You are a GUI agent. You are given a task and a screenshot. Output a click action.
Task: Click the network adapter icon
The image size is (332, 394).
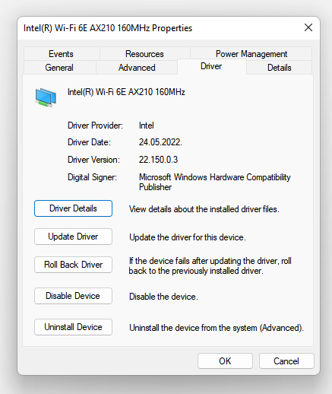click(x=46, y=97)
